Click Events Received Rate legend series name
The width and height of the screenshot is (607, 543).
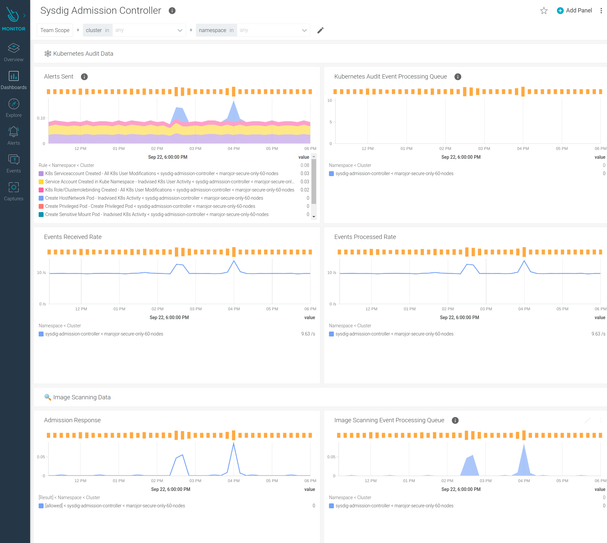pos(104,334)
